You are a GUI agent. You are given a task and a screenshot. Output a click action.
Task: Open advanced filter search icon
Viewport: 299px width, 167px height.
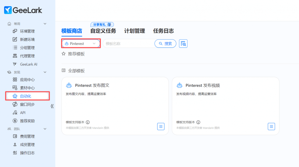click(x=183, y=44)
